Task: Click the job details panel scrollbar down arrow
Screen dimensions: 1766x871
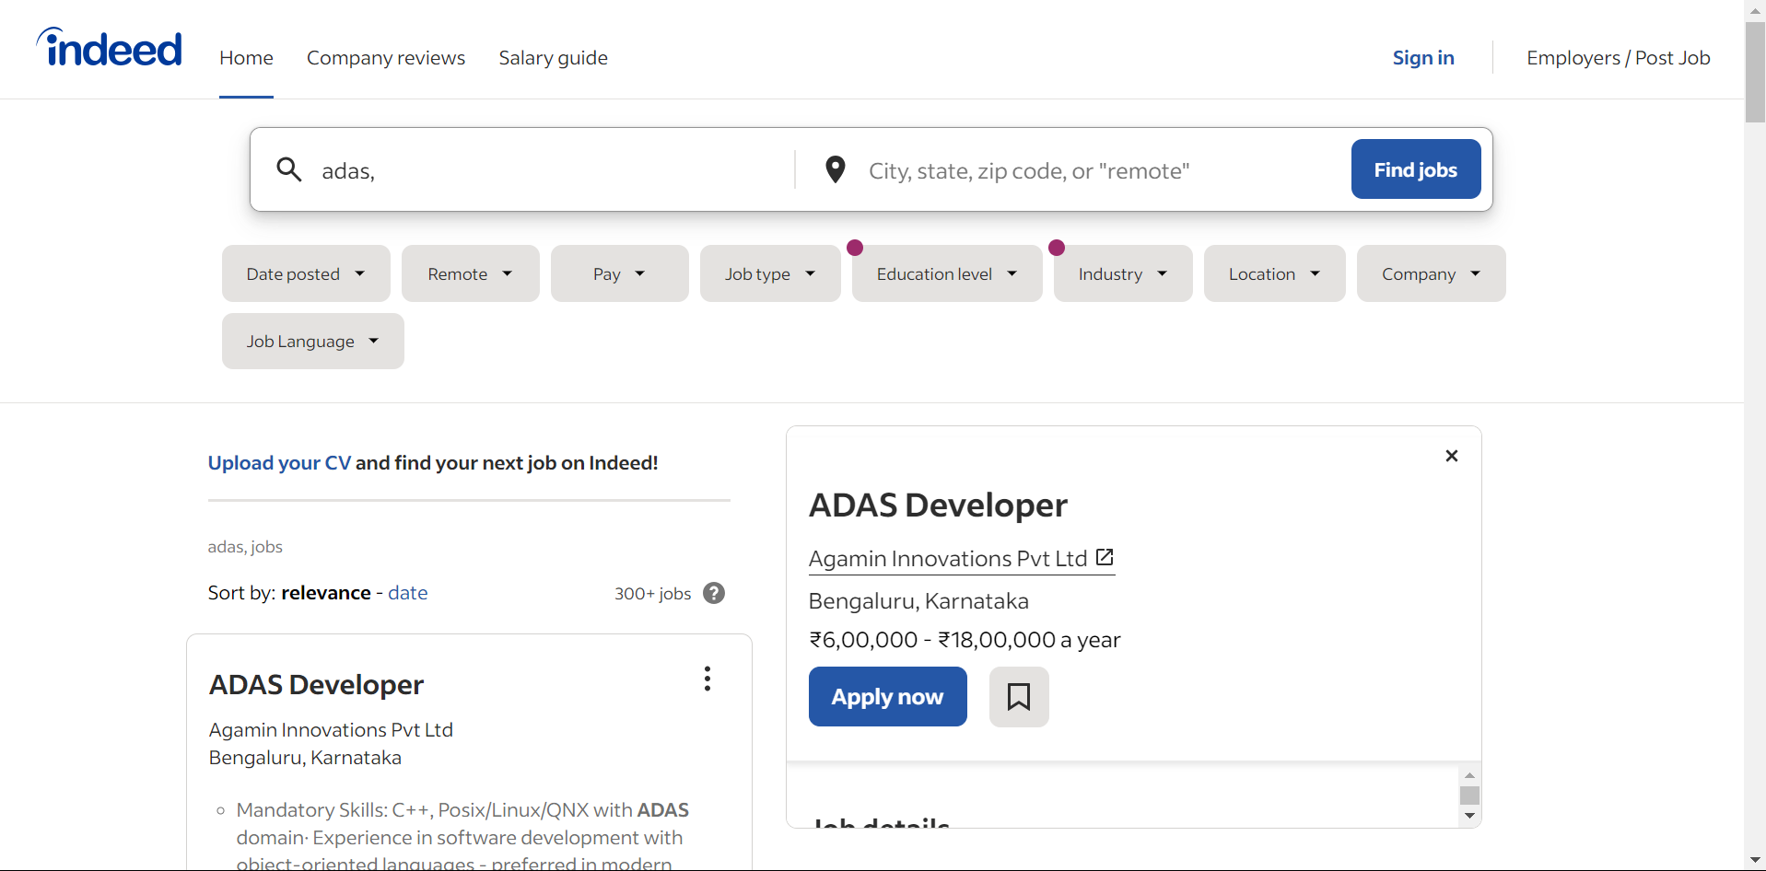Action: [x=1469, y=816]
